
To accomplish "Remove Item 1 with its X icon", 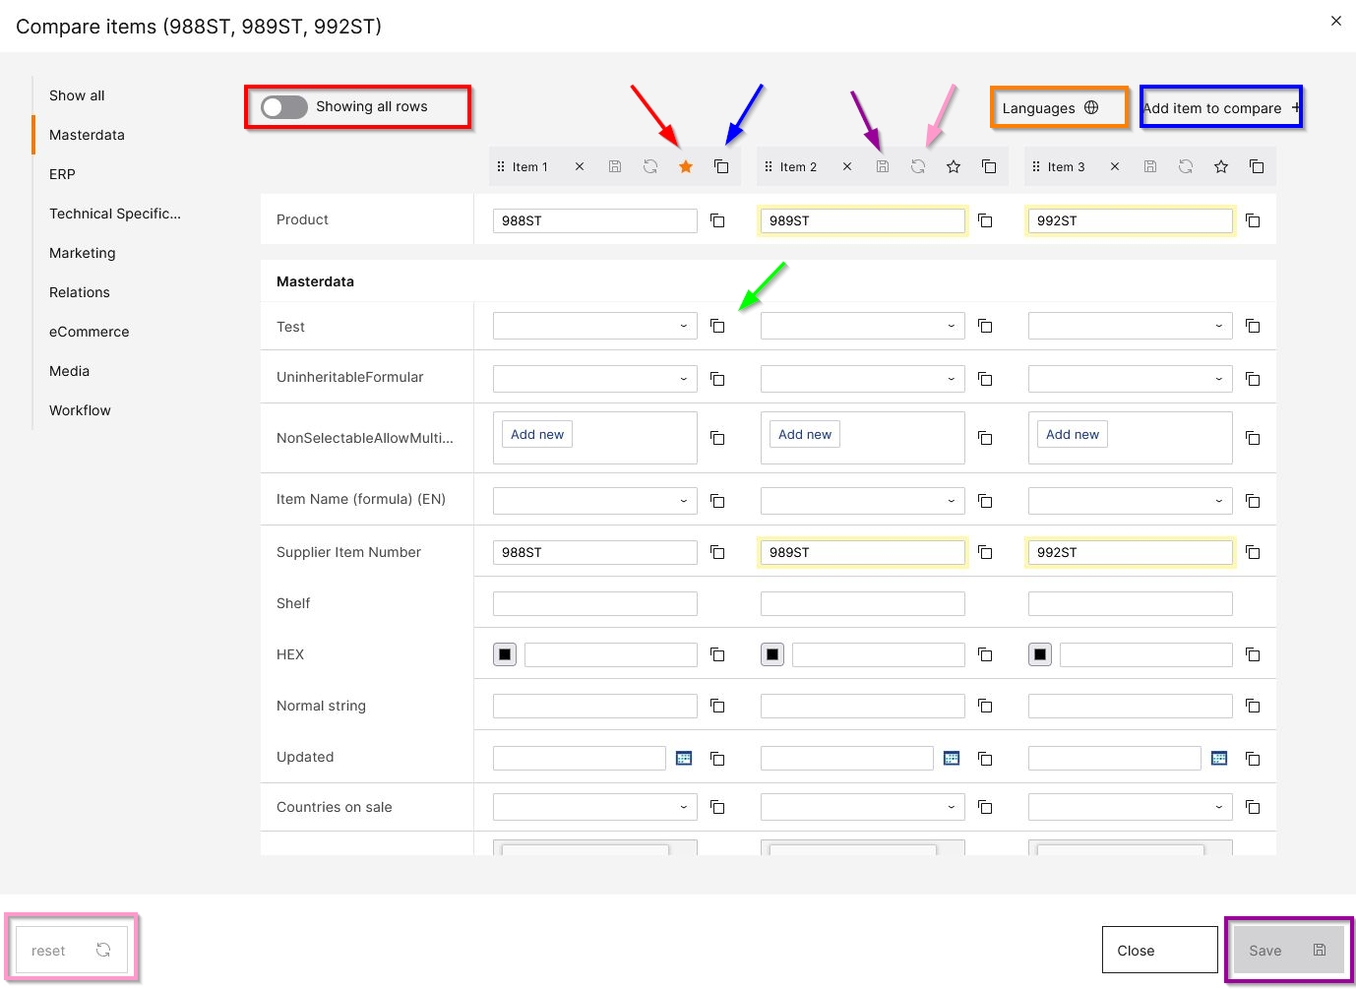I will 580,167.
